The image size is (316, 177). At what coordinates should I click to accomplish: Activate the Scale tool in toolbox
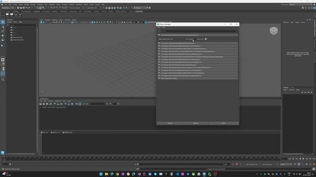coord(2,45)
